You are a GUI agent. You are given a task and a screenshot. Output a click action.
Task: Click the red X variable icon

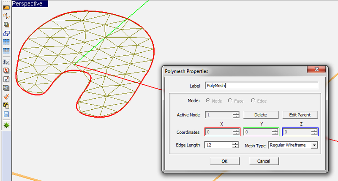6,70
